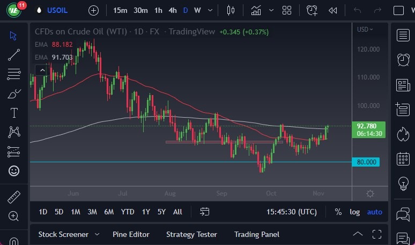This screenshot has height=245, width=415.
Task: Click the replay rewind icon
Action: click(332, 10)
